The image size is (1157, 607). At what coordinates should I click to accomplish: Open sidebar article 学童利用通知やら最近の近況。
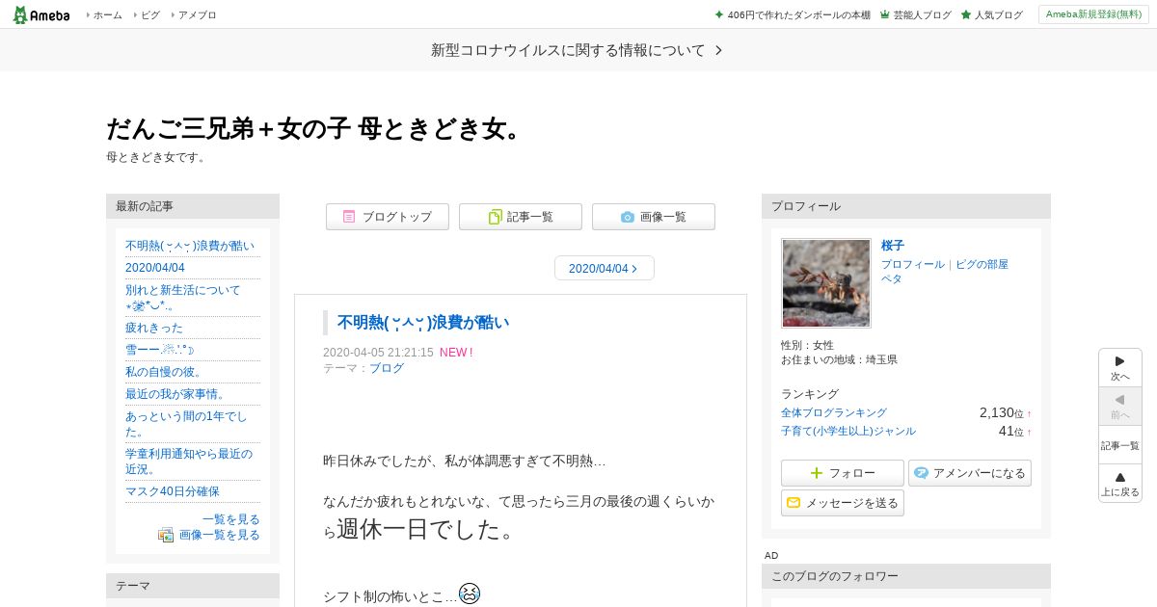click(x=189, y=461)
